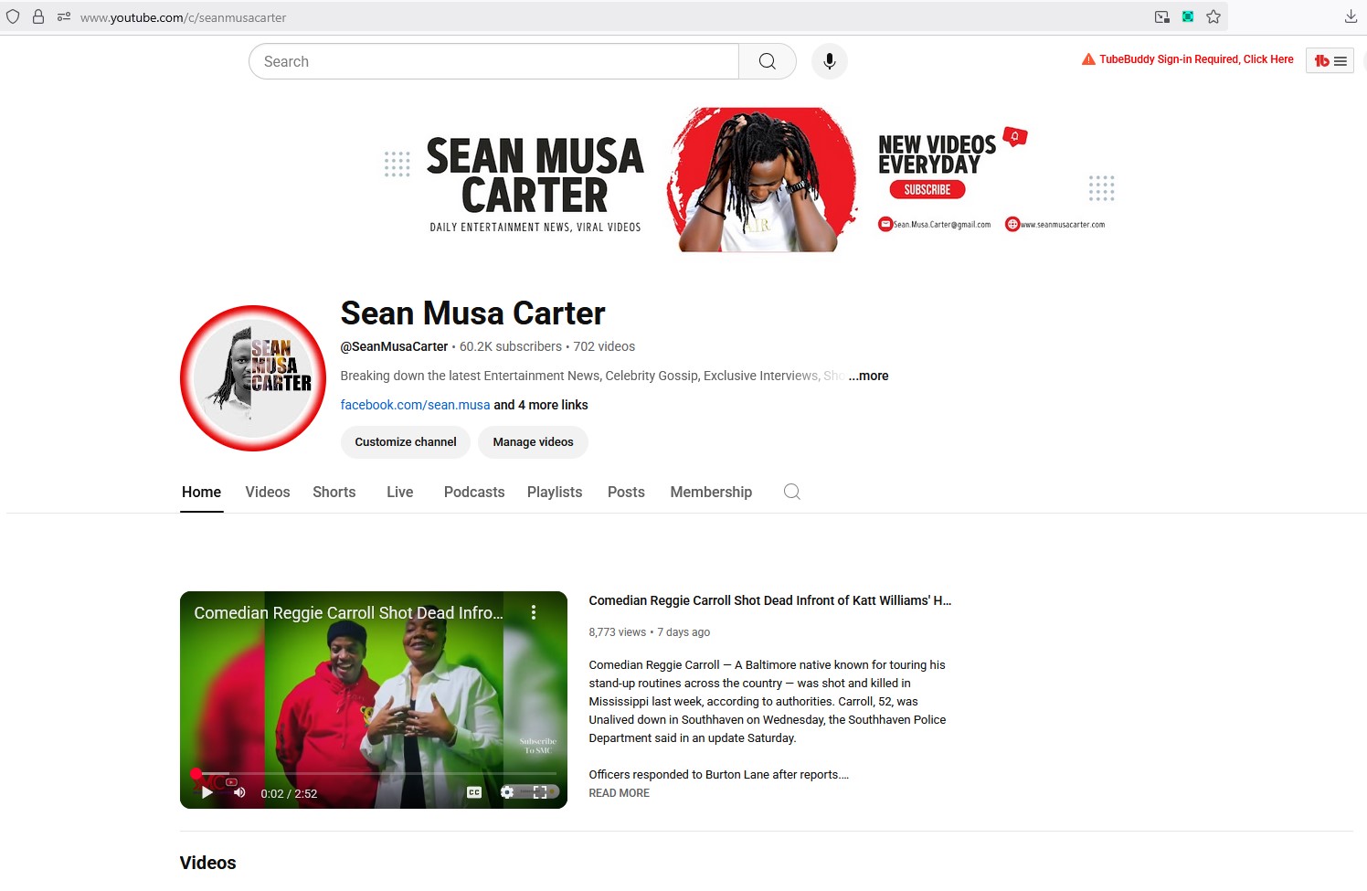Open the Shorts tab
Image resolution: width=1367 pixels, height=891 pixels.
pyautogui.click(x=334, y=492)
